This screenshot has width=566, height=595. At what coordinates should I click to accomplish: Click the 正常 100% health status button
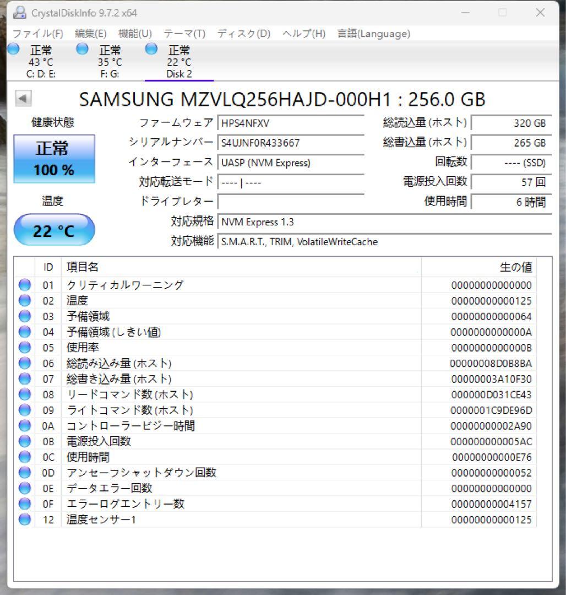(53, 158)
